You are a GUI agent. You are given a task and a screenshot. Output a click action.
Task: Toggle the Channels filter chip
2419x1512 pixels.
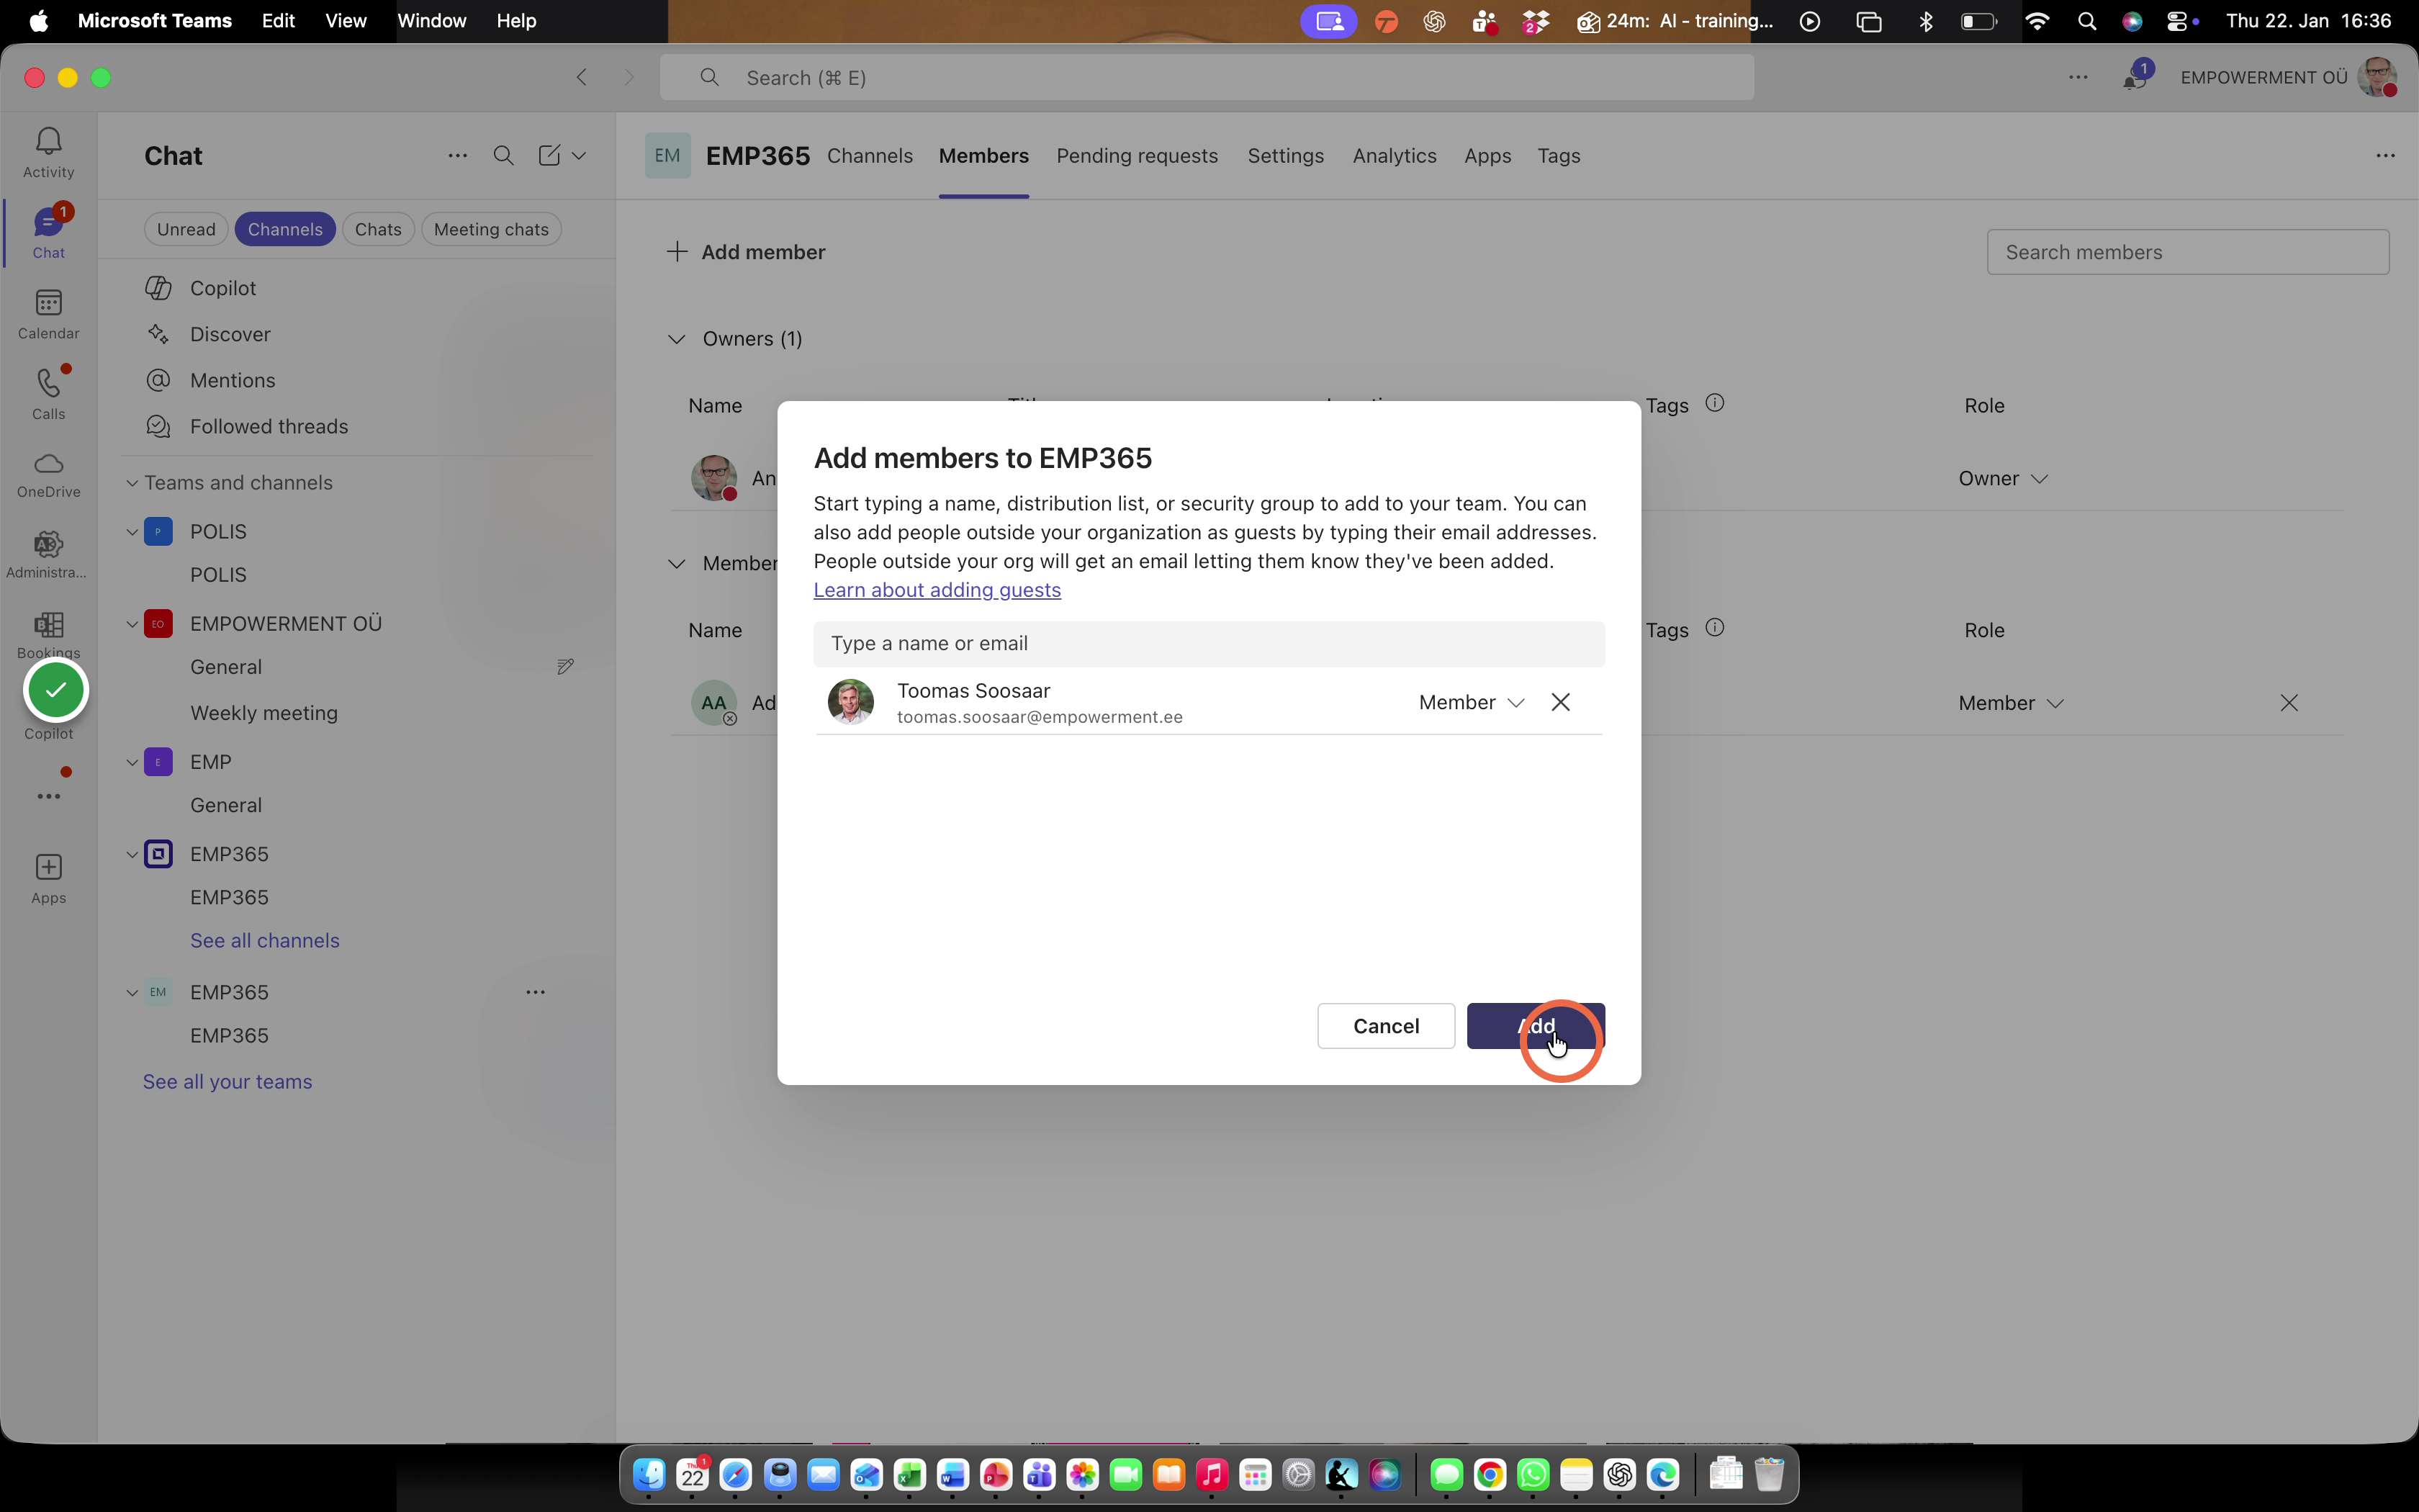point(285,229)
